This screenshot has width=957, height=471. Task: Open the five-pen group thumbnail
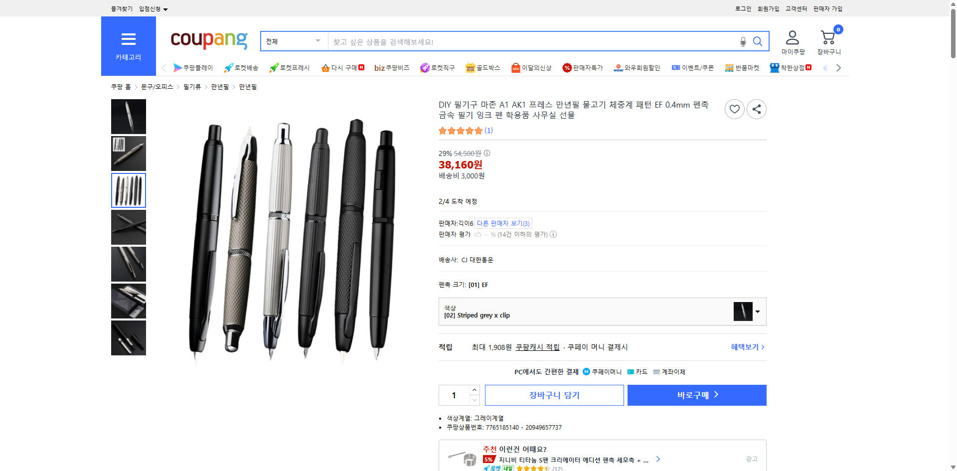[128, 190]
